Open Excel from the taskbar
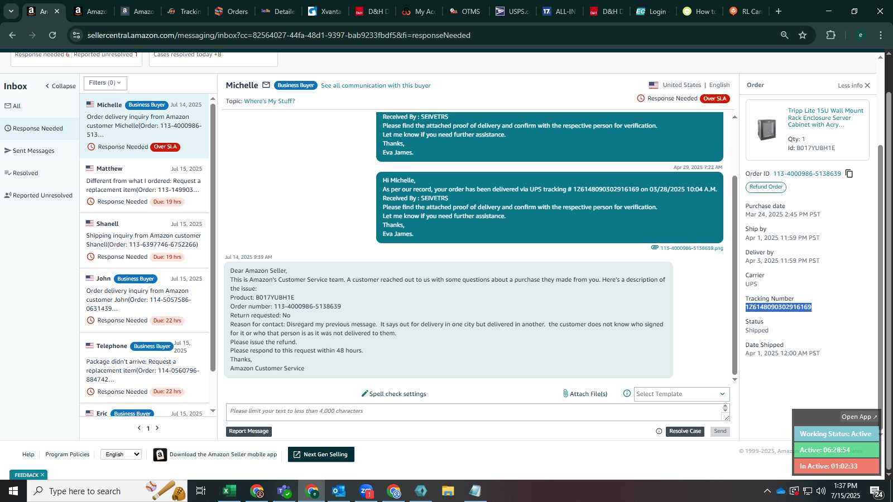This screenshot has height=502, width=893. (229, 491)
